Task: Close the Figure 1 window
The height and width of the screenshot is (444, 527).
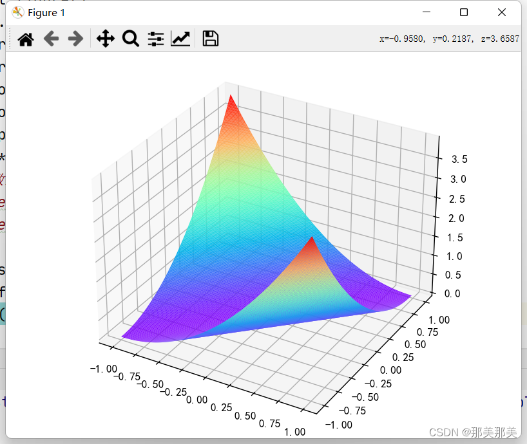Action: [502, 12]
